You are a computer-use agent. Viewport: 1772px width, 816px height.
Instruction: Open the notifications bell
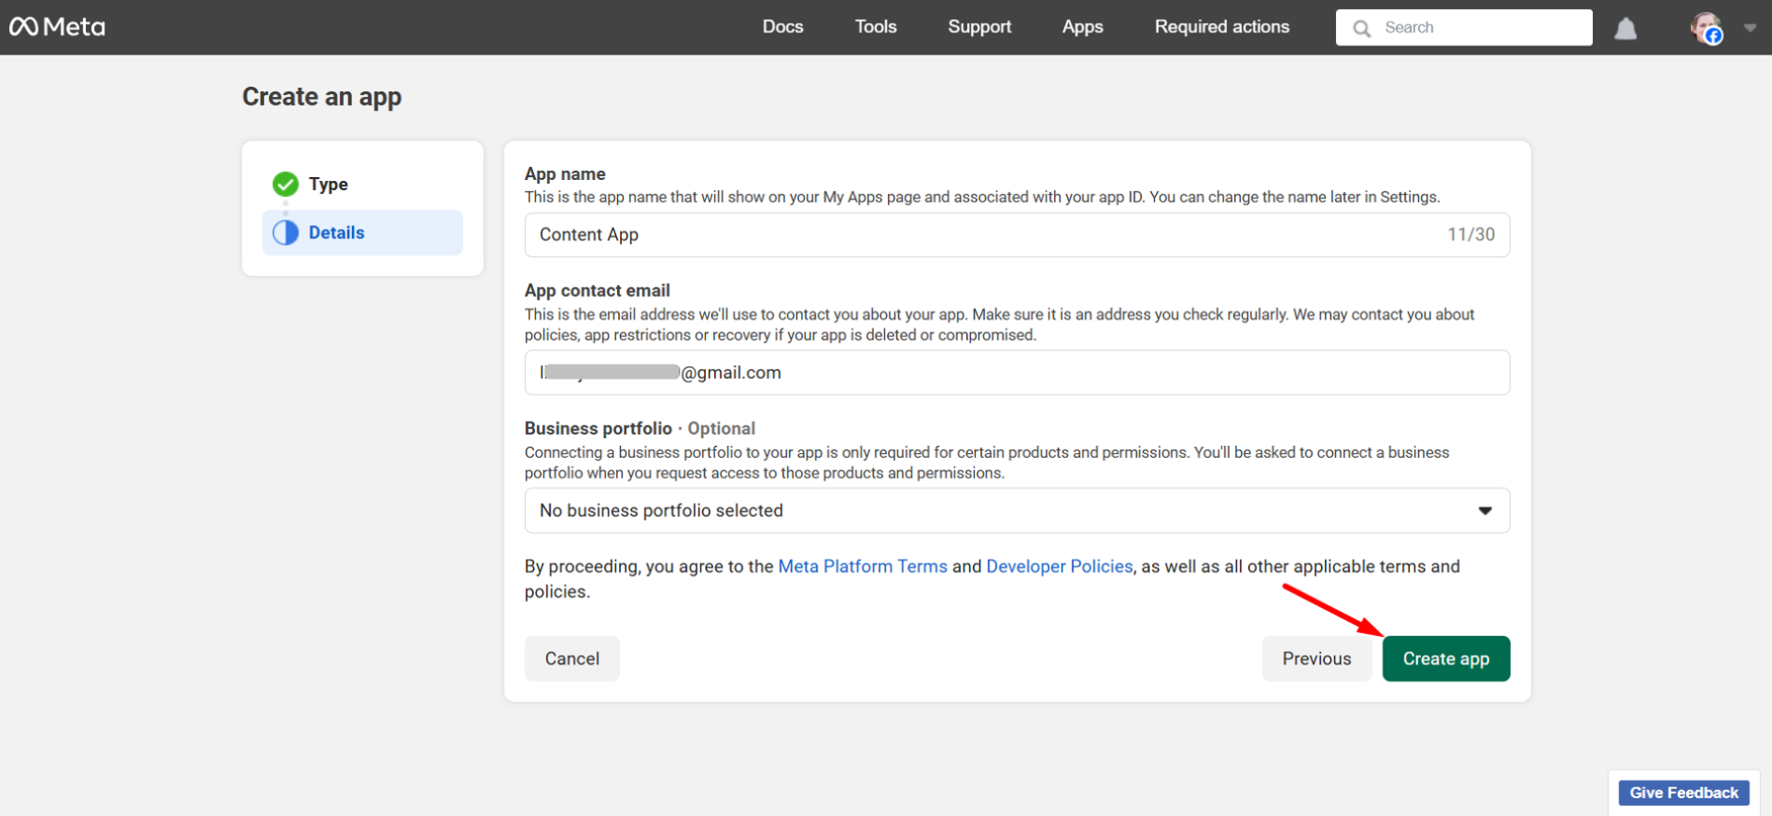(x=1625, y=28)
